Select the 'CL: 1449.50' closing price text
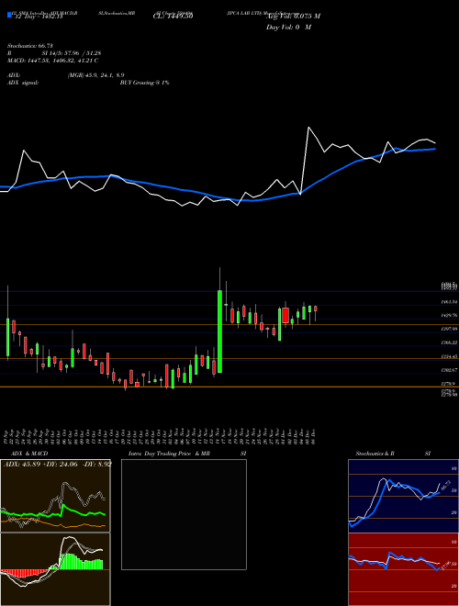 pyautogui.click(x=173, y=17)
